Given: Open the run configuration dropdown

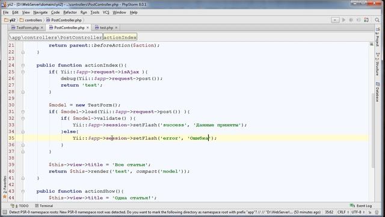Looking at the screenshot, I should 335,20.
